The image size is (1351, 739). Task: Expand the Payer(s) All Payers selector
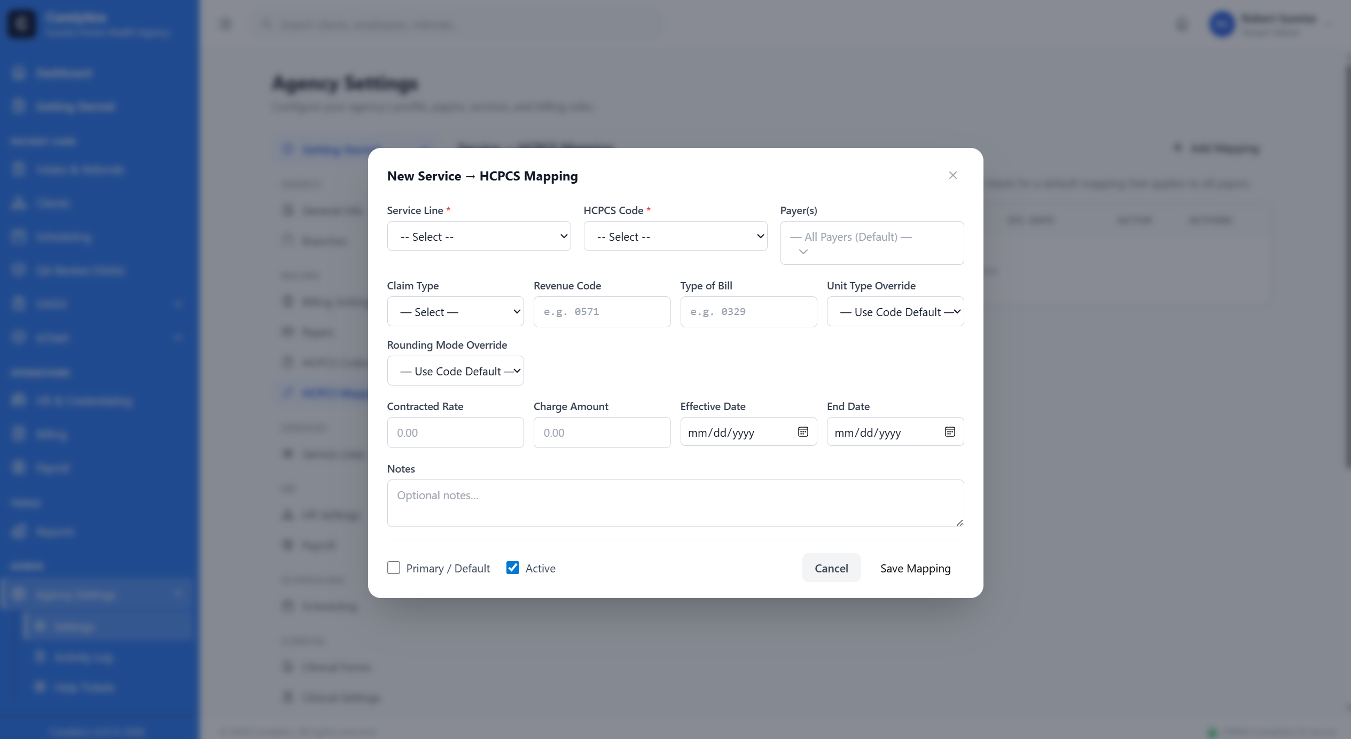tap(872, 243)
